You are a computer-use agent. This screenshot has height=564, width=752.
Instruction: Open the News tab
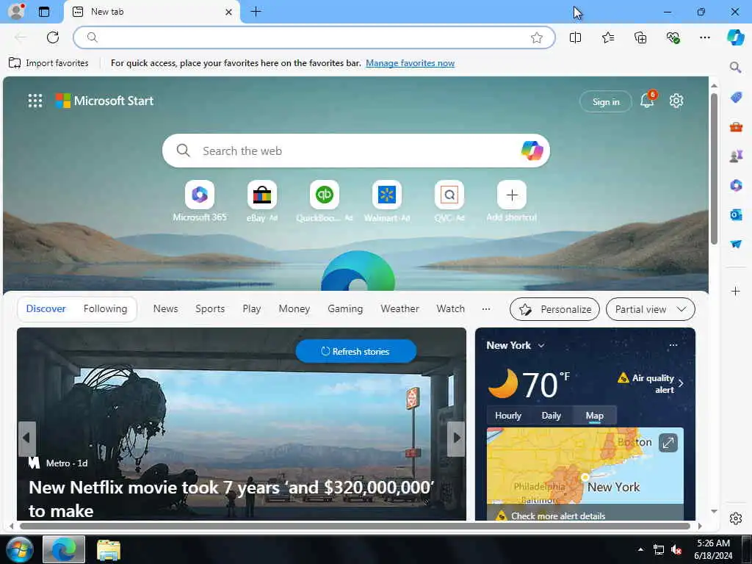pyautogui.click(x=165, y=309)
